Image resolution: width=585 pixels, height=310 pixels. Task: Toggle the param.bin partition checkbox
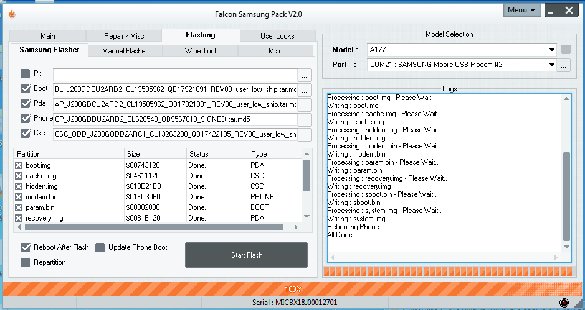[19, 207]
